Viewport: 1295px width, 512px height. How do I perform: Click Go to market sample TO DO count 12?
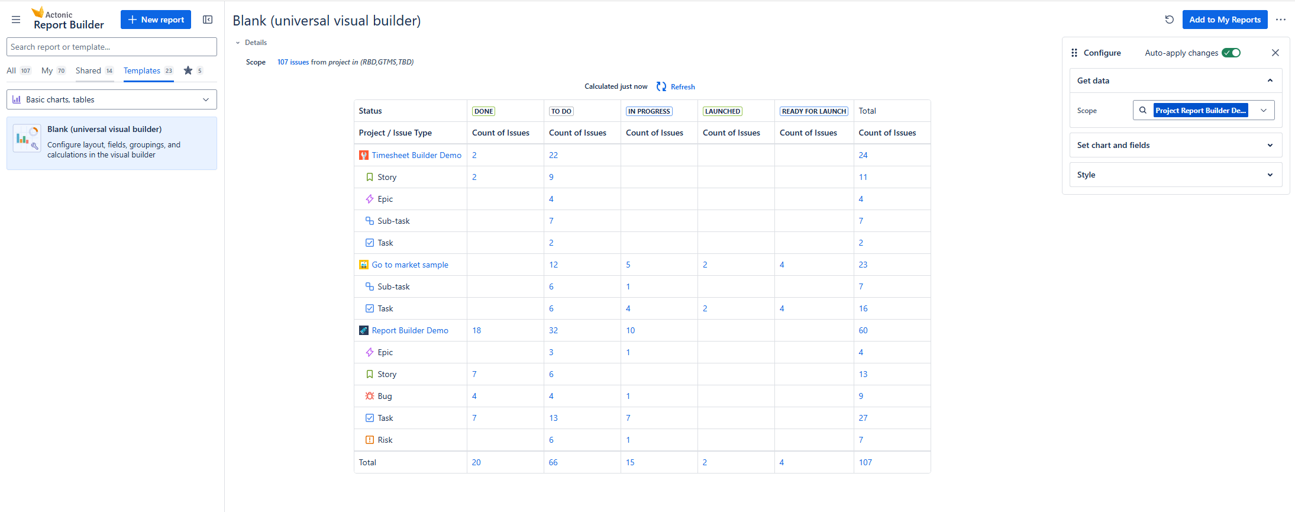(x=553, y=265)
